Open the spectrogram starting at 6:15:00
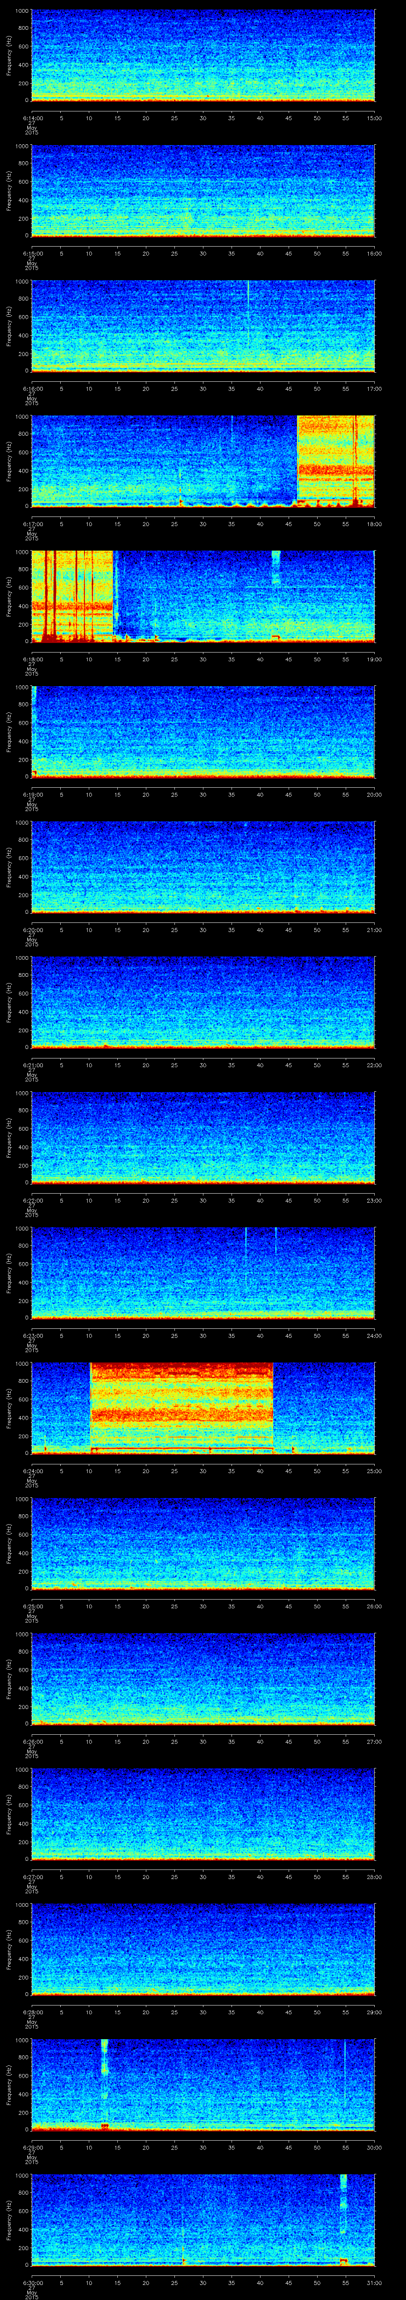Image resolution: width=406 pixels, height=2300 pixels. [203, 191]
